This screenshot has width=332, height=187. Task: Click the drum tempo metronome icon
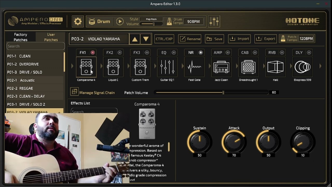coord(169,21)
